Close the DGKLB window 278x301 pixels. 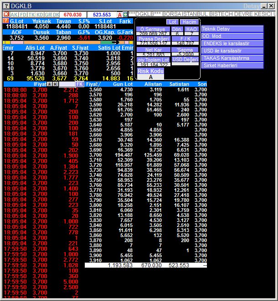pyautogui.click(x=271, y=6)
